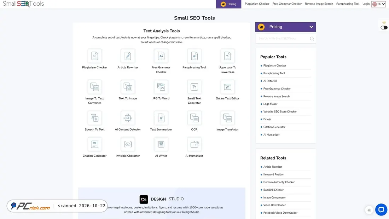
Task: Open the JPG To Word icon
Action: point(161,87)
